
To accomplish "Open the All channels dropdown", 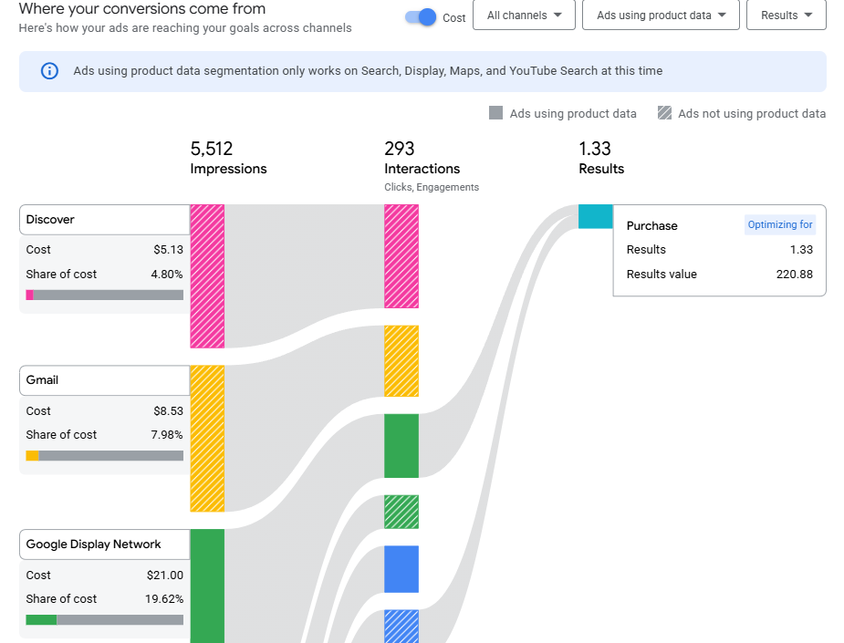I will (523, 16).
